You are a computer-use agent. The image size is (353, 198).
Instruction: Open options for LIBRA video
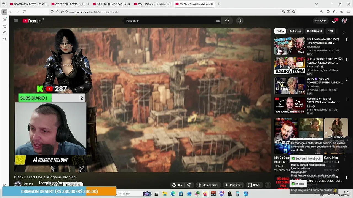(x=347, y=79)
